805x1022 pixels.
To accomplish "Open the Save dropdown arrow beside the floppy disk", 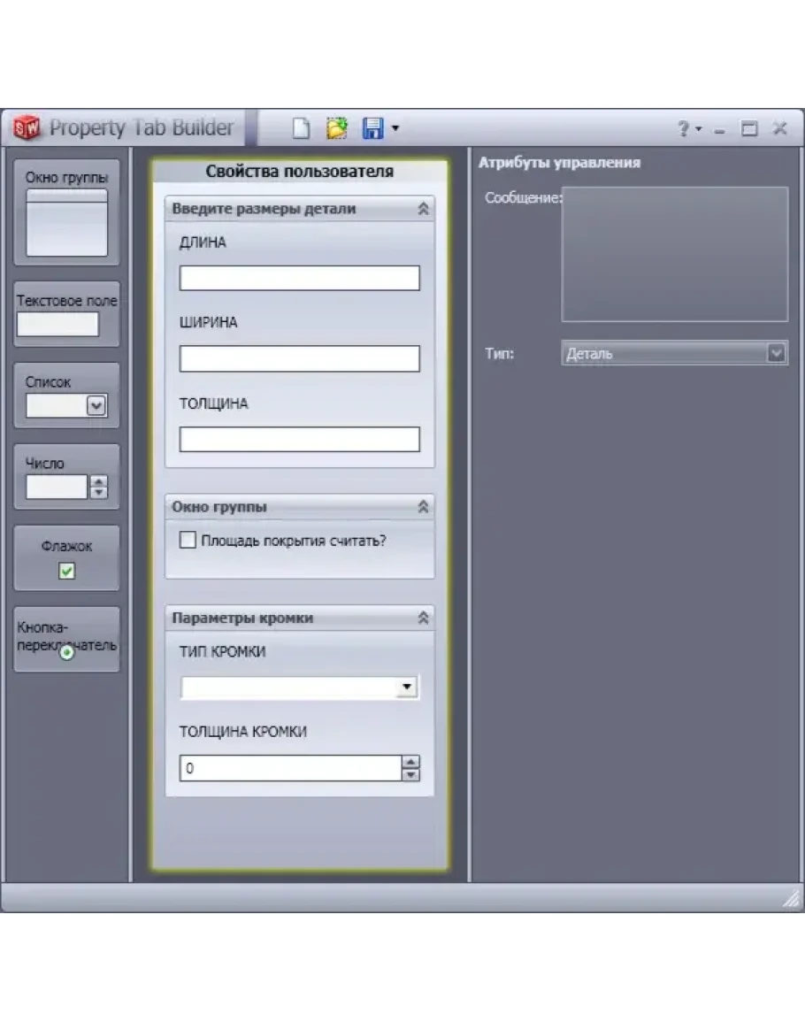I will [x=395, y=128].
